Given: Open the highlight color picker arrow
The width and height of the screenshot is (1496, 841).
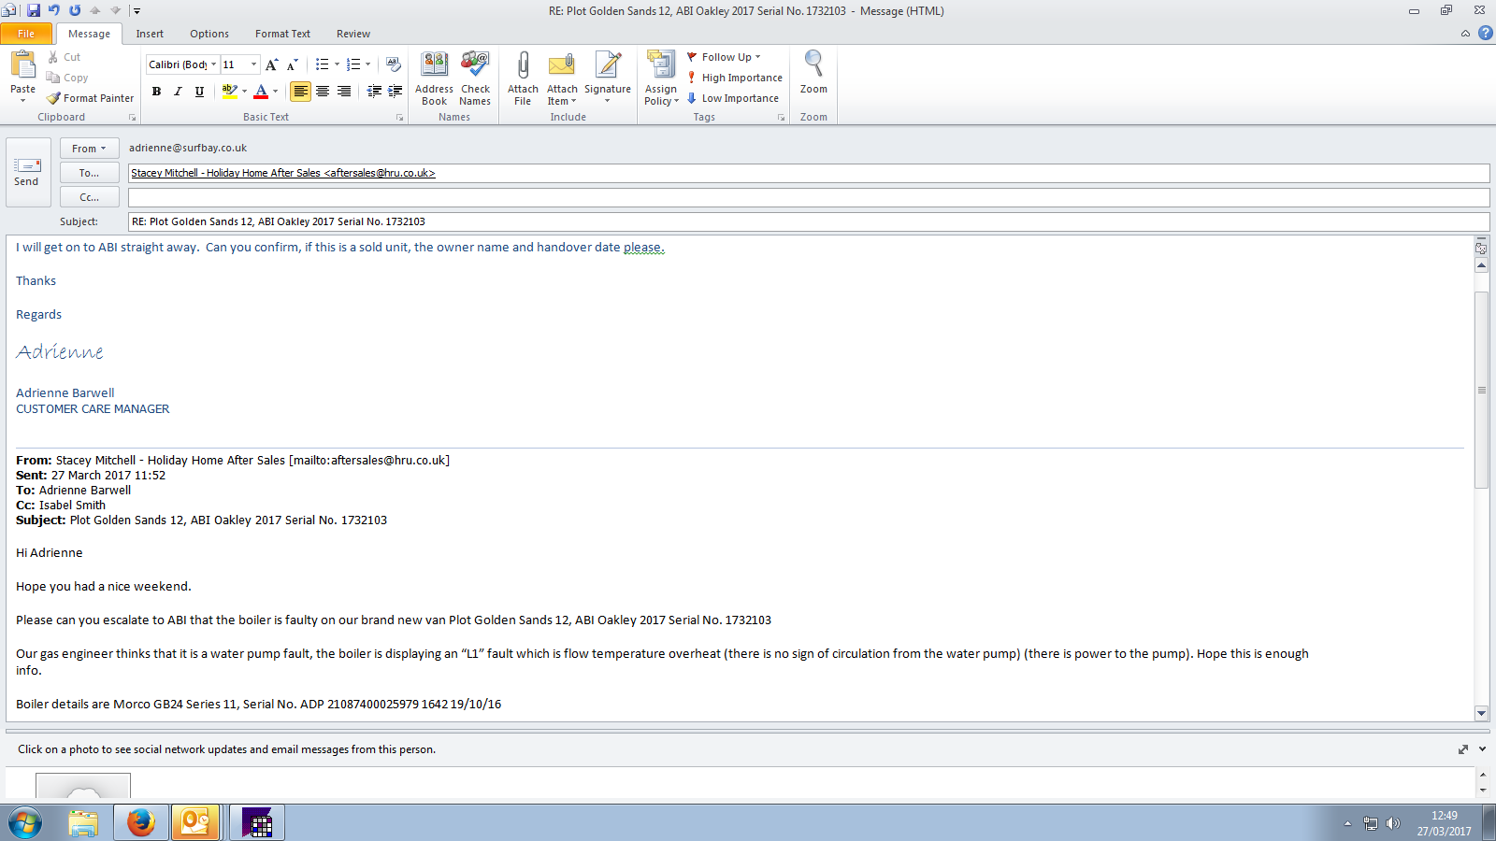Looking at the screenshot, I should tap(245, 92).
